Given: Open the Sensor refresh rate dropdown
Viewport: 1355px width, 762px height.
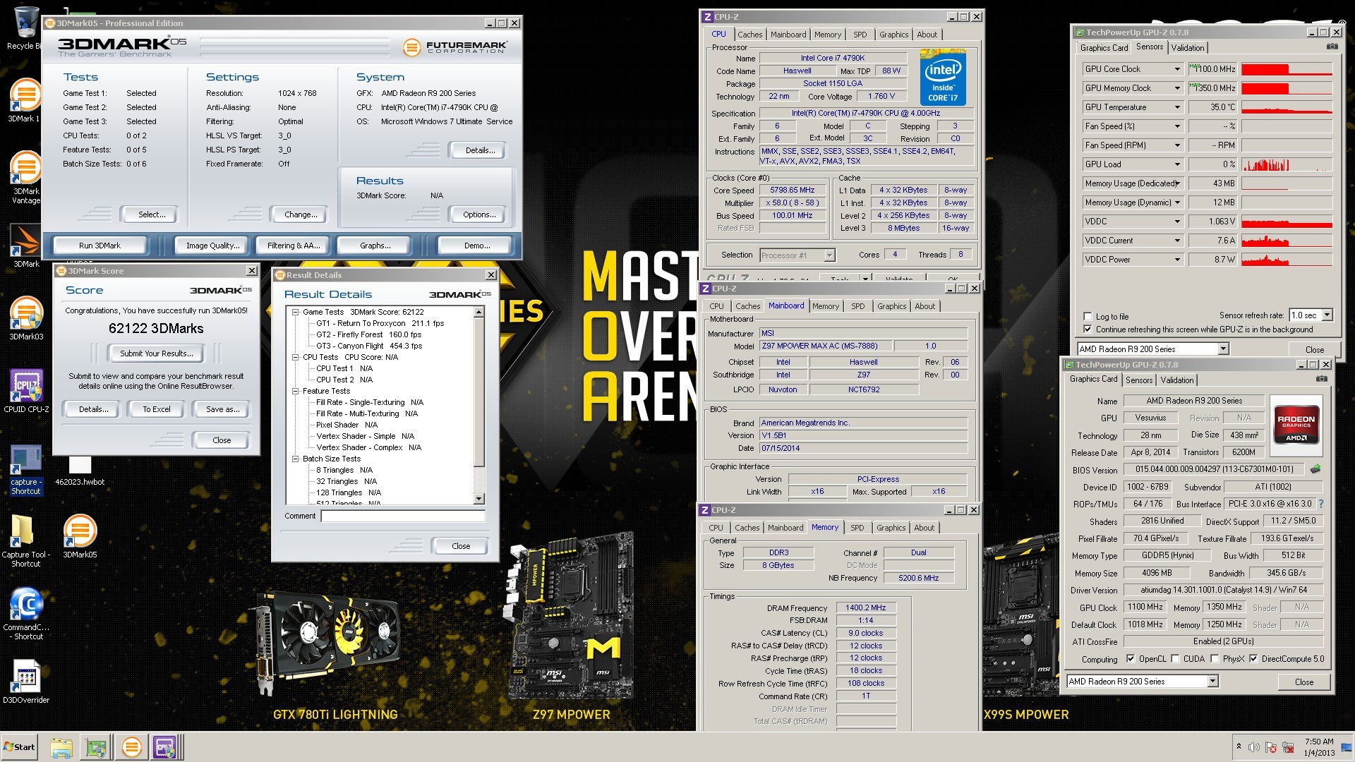Looking at the screenshot, I should (1327, 315).
